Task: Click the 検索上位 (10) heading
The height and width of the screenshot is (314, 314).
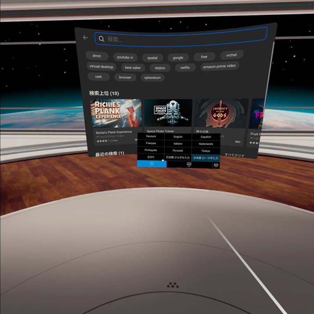Action: click(104, 93)
